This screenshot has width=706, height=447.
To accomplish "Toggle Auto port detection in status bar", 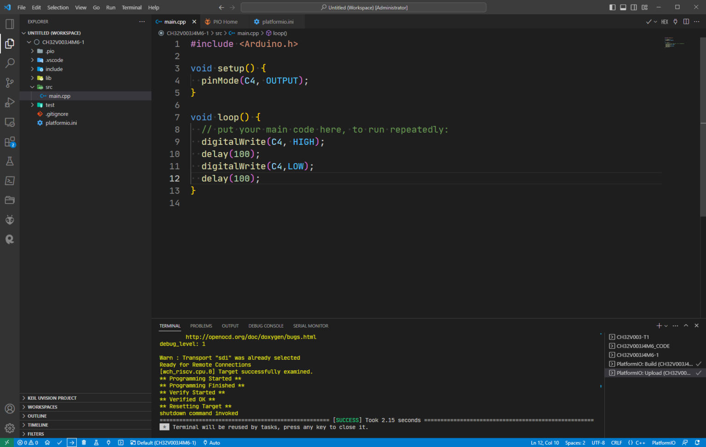I will pyautogui.click(x=211, y=442).
